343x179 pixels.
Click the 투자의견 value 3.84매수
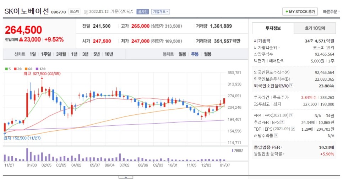click(x=309, y=98)
